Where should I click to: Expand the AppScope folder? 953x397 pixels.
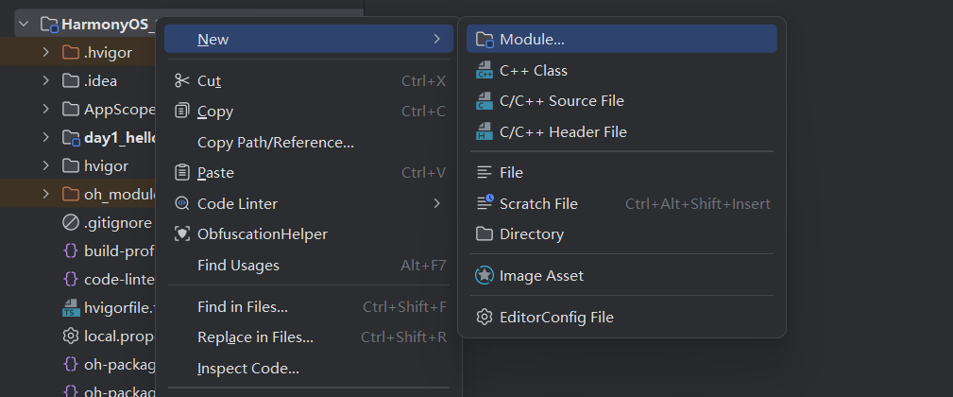(45, 109)
